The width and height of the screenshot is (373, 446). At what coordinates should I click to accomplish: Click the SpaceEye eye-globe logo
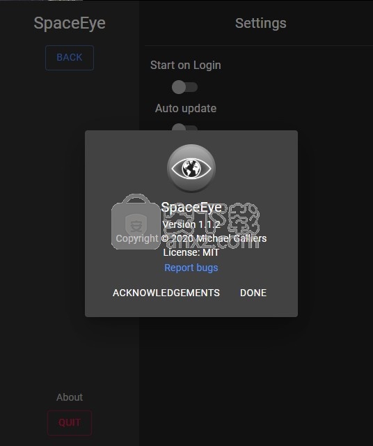tap(191, 168)
